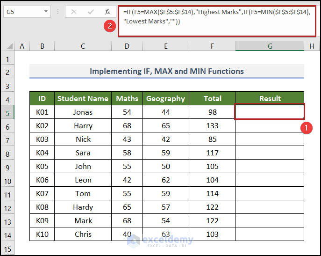The width and height of the screenshot is (321, 256).
Task: Select row 5 header
Action: click(x=7, y=112)
